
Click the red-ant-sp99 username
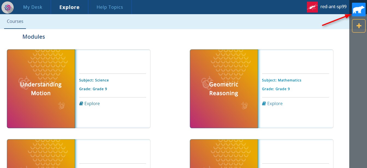pos(333,7)
